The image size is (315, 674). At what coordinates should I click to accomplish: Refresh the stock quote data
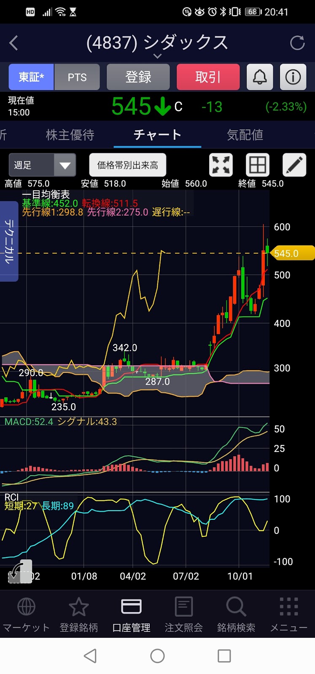tap(297, 43)
